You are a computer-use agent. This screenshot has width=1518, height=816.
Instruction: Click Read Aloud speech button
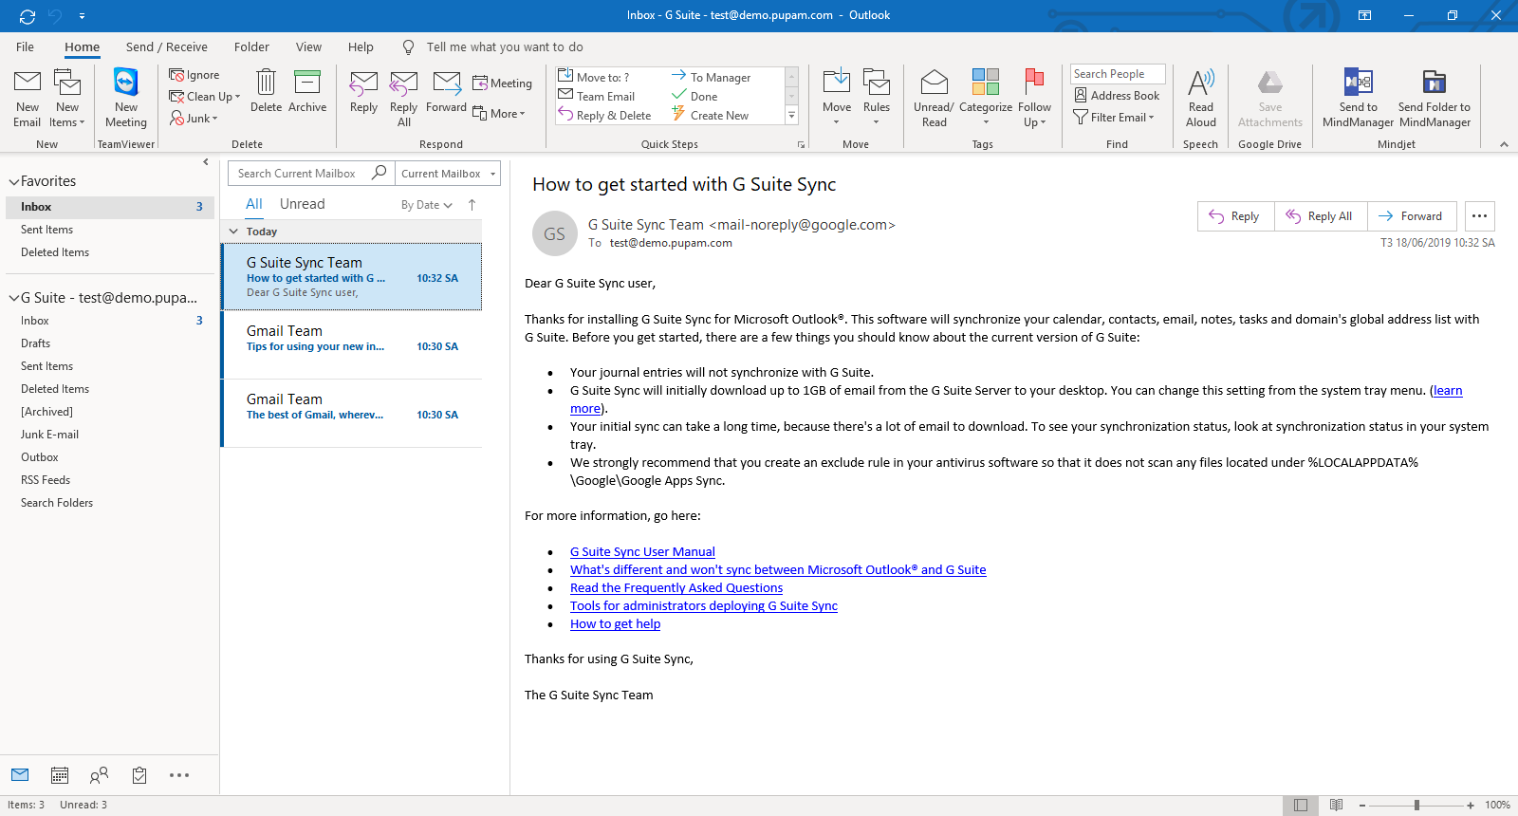1201,98
